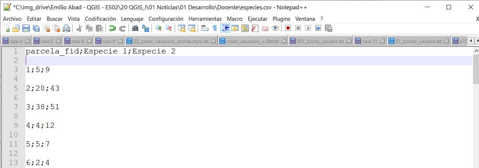
Task: Select the 001_borra_usuario.txt tab
Action: click(x=320, y=41)
